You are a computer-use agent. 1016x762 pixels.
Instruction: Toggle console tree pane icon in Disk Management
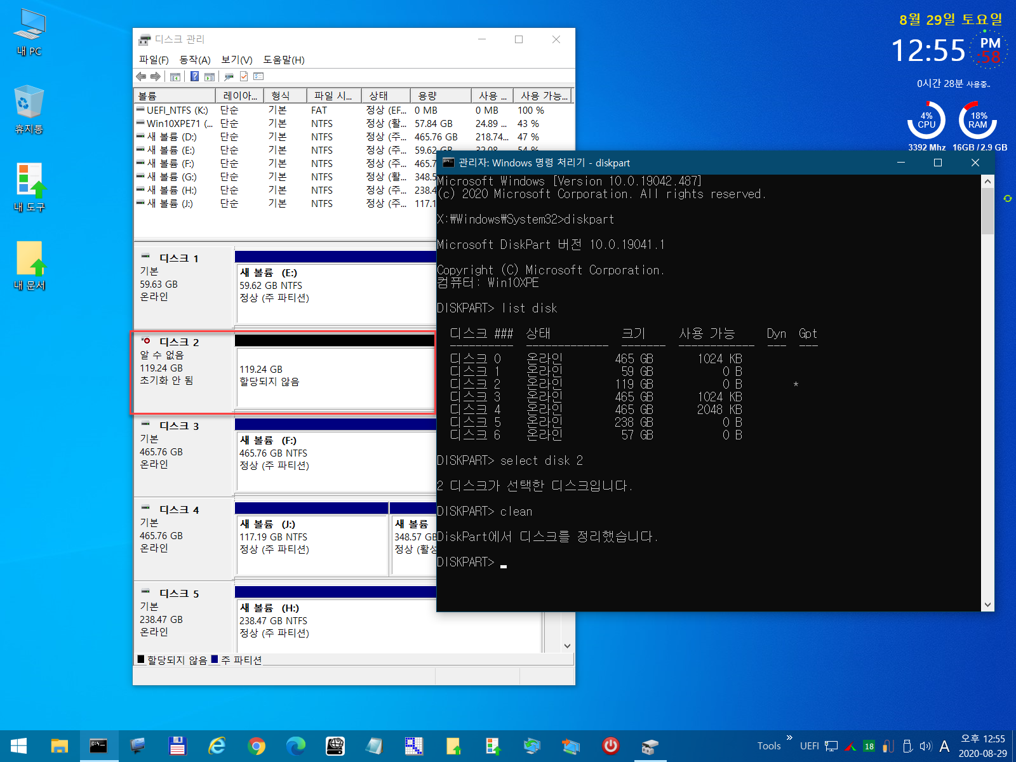[x=175, y=77]
